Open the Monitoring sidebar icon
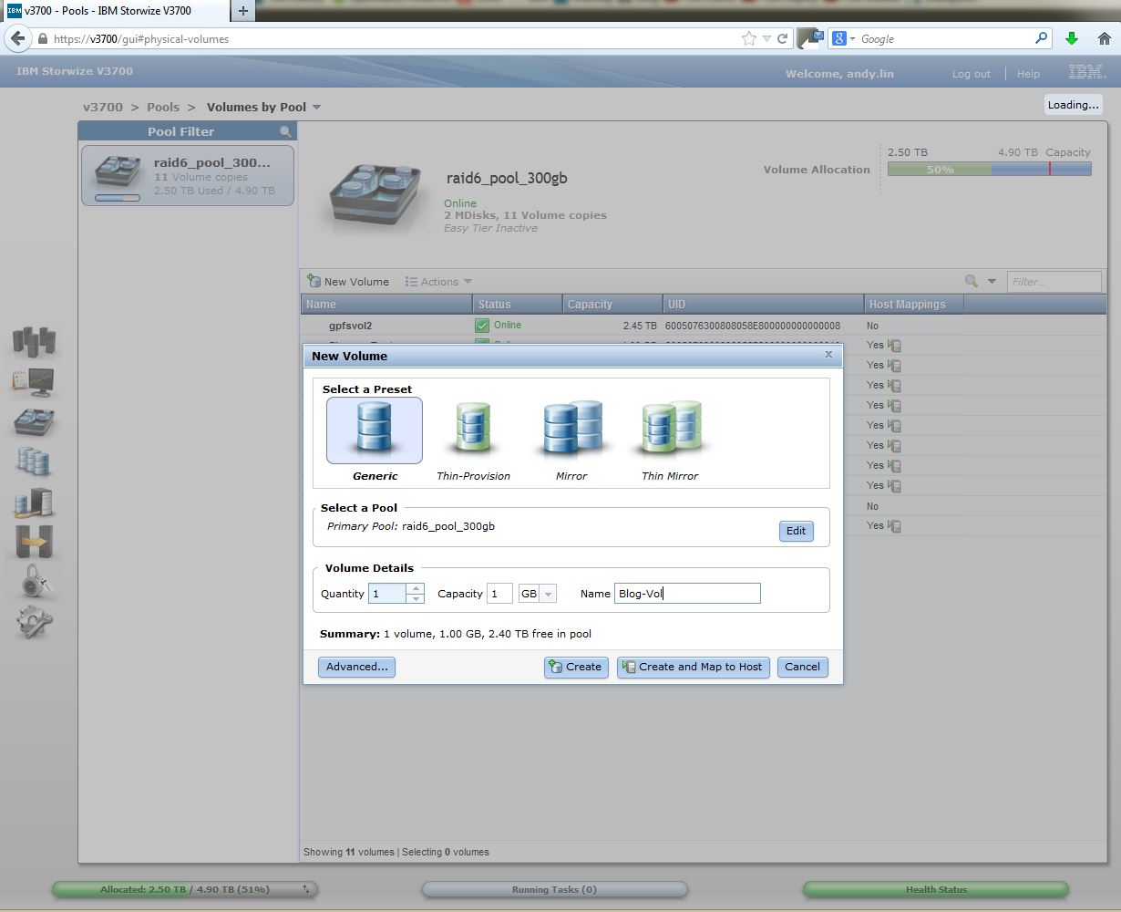The width and height of the screenshot is (1121, 912). (x=34, y=382)
